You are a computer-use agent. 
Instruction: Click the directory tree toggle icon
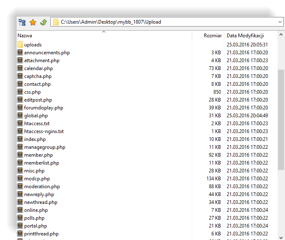point(22,22)
